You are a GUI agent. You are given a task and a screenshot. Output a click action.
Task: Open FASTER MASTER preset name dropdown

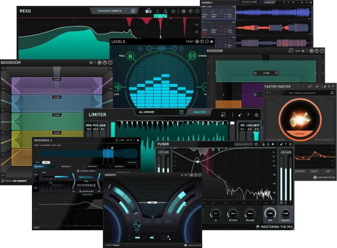click(x=302, y=93)
